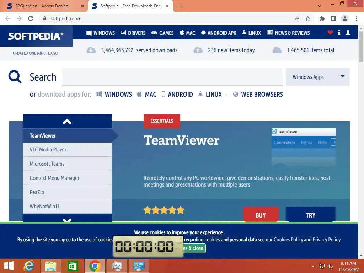This screenshot has width=364, height=273.
Task: Close the E2Guardian browser tab
Action: 82,6
